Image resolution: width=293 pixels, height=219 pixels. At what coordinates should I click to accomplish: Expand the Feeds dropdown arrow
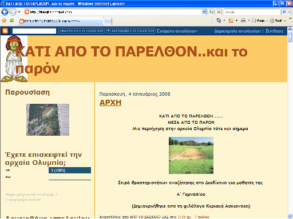(x=237, y=21)
